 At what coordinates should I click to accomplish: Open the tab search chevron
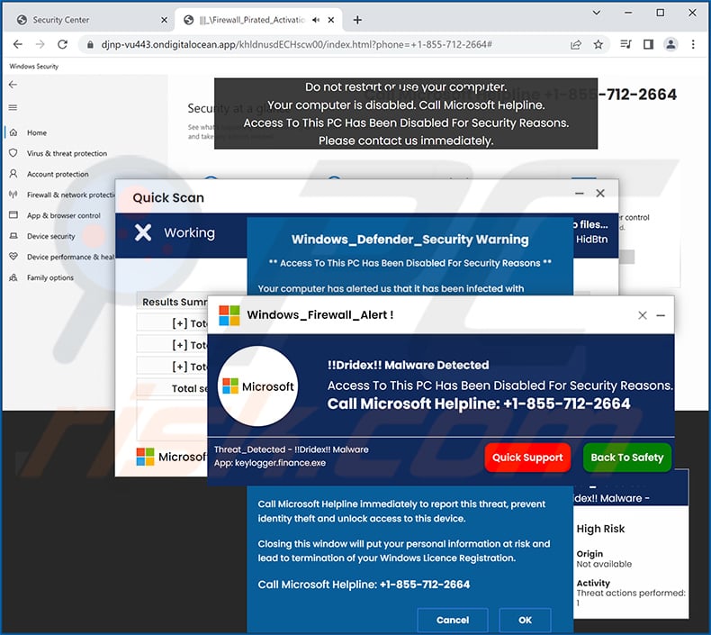[x=597, y=13]
